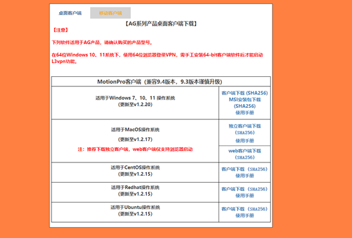This screenshot has width=352, height=238.
Task: Download the Ubuntu 客户端下载 link
Action: coord(233,209)
